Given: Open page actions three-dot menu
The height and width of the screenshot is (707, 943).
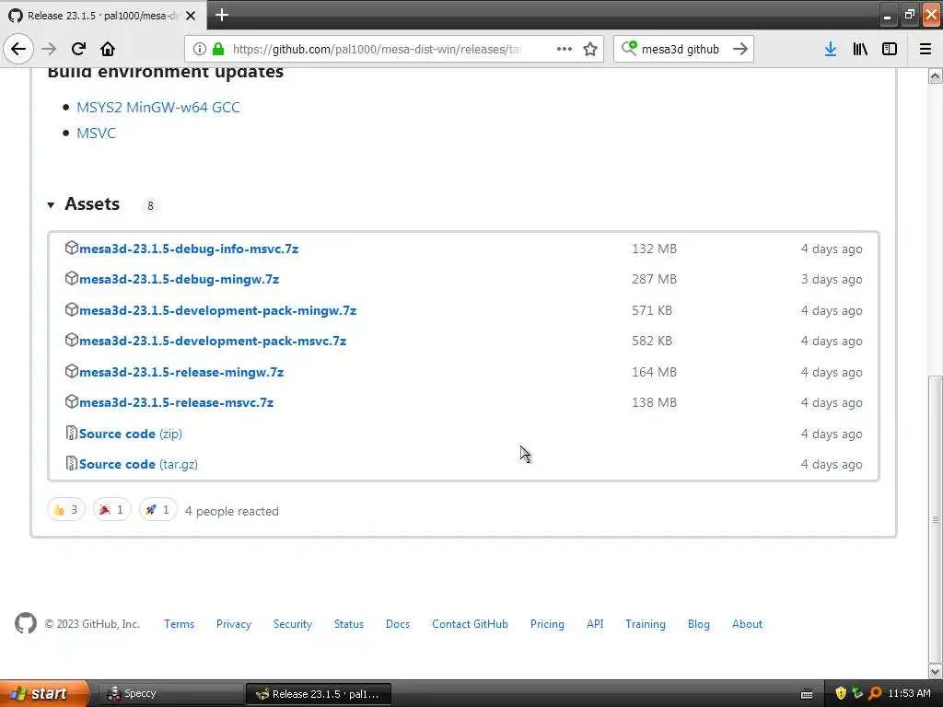Looking at the screenshot, I should tap(565, 49).
